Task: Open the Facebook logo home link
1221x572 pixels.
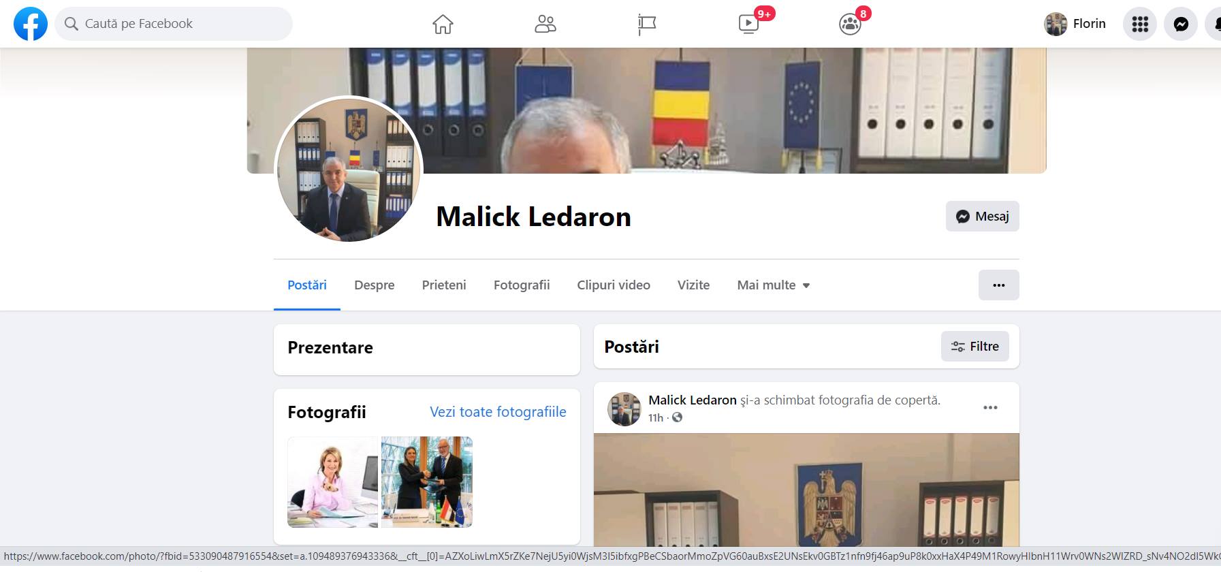Action: (x=31, y=24)
